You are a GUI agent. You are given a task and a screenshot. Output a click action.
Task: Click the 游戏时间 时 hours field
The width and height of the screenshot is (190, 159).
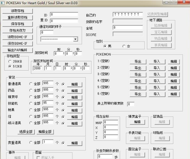pos(58,54)
